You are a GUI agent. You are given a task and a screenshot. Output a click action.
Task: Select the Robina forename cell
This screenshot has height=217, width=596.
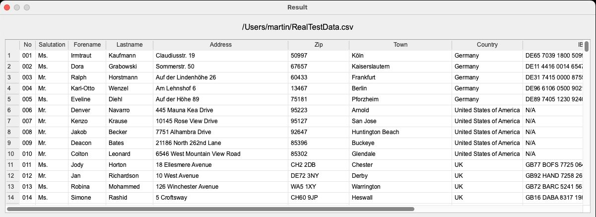pos(87,187)
